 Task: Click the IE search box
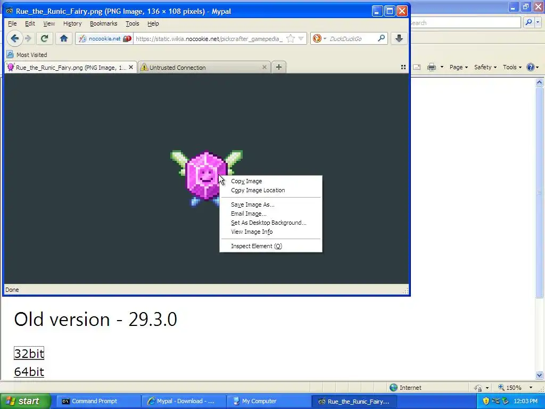465,22
